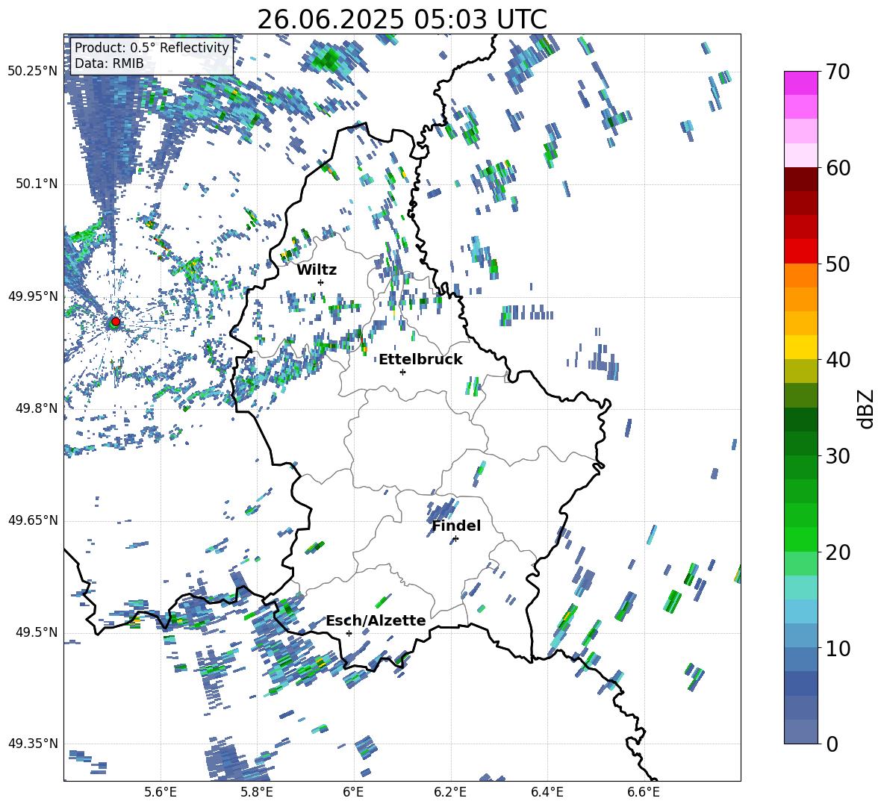The image size is (884, 807).
Task: Click the 5.8°E longitude label
Action: 257,793
